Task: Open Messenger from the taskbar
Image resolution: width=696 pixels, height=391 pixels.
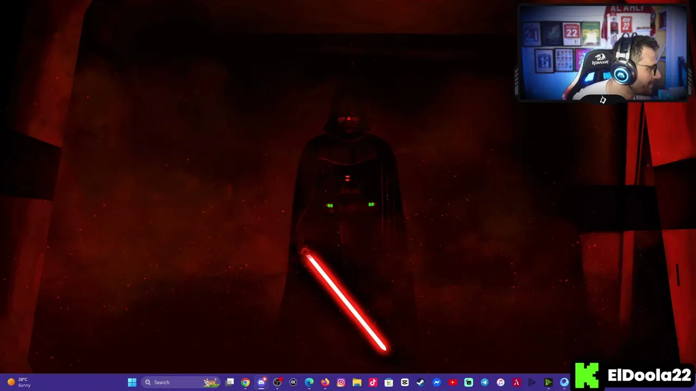Action: [437, 382]
